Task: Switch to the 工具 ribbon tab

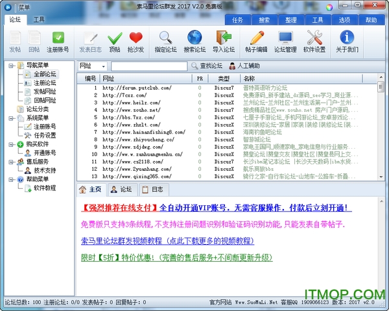Action: point(39,20)
